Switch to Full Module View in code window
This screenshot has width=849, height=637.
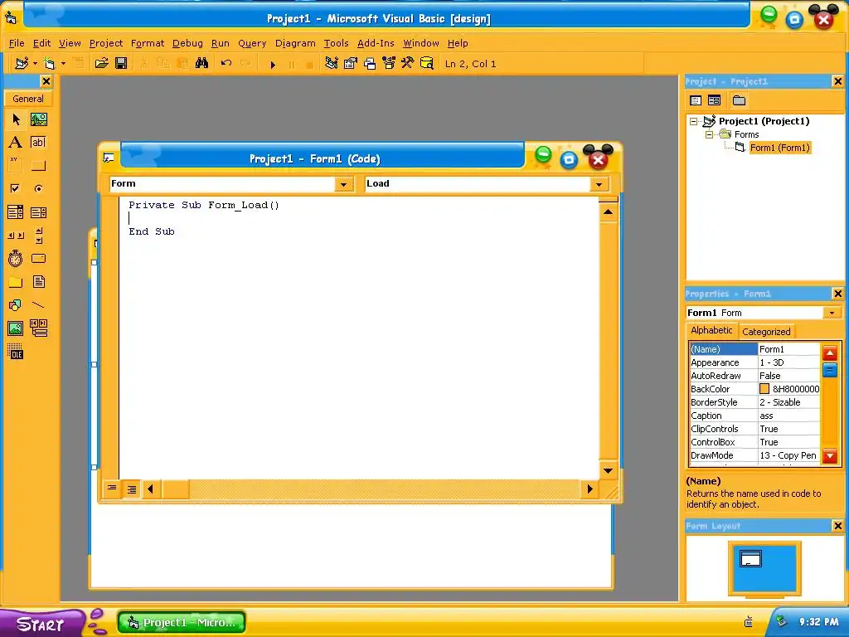[132, 489]
